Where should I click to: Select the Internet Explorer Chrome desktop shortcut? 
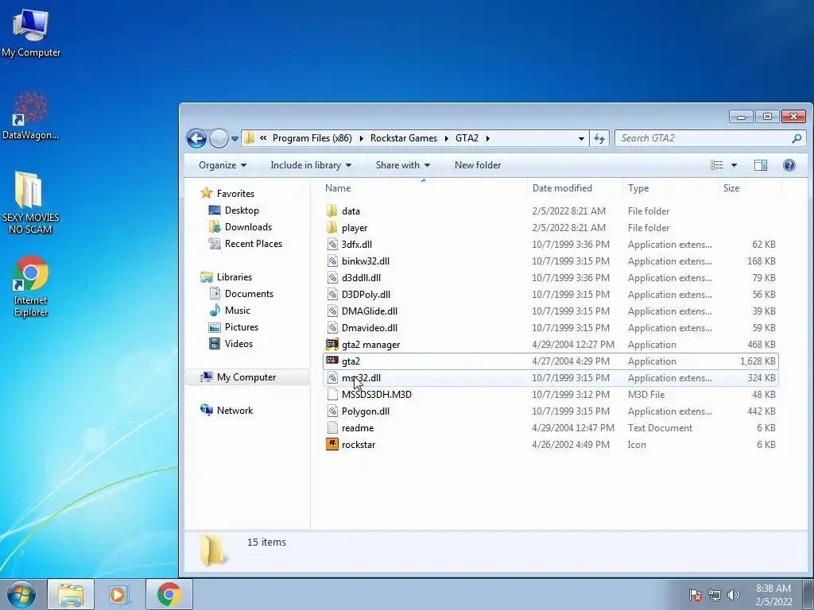(x=31, y=285)
